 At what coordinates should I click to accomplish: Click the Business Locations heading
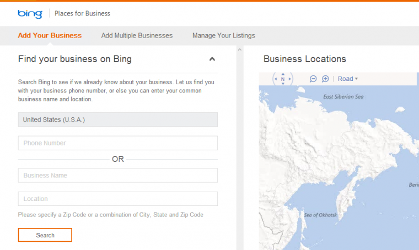(305, 59)
